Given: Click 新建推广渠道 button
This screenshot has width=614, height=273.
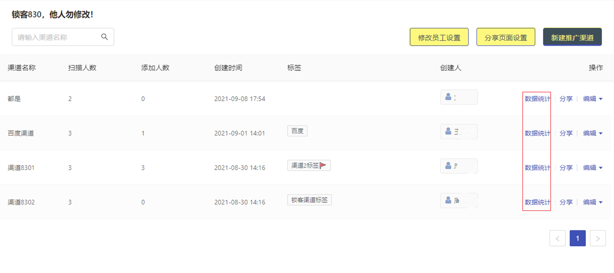Looking at the screenshot, I should tap(572, 37).
